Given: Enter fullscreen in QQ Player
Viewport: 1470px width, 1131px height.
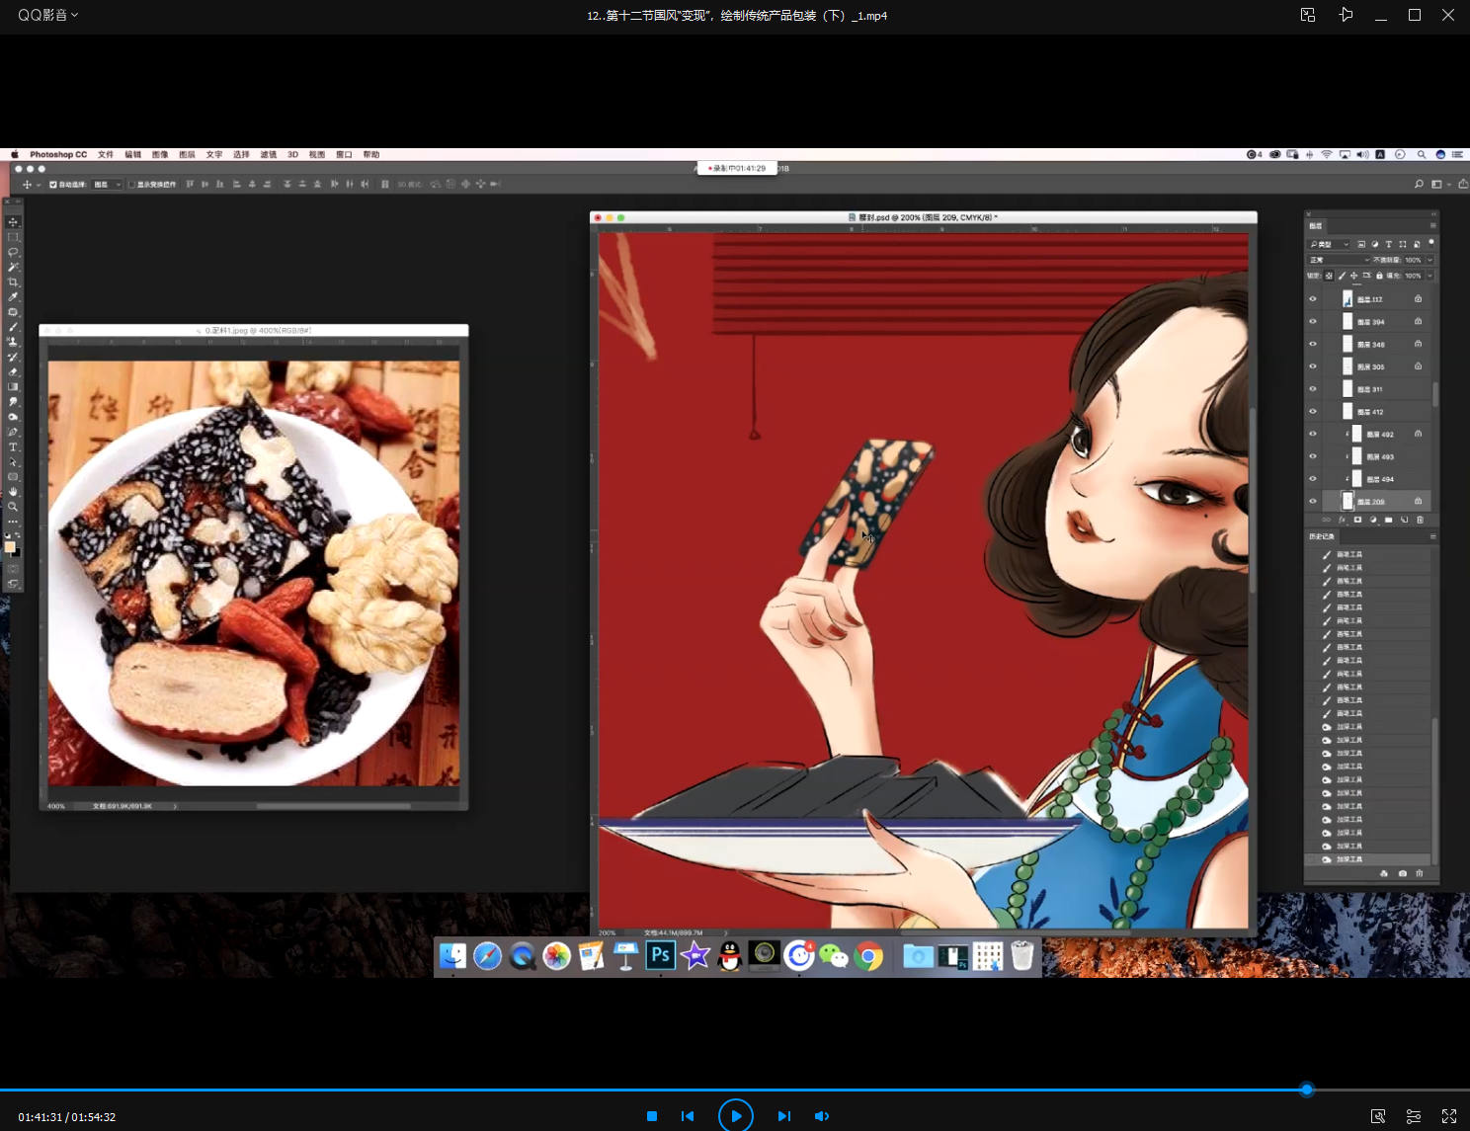Looking at the screenshot, I should (1449, 1116).
